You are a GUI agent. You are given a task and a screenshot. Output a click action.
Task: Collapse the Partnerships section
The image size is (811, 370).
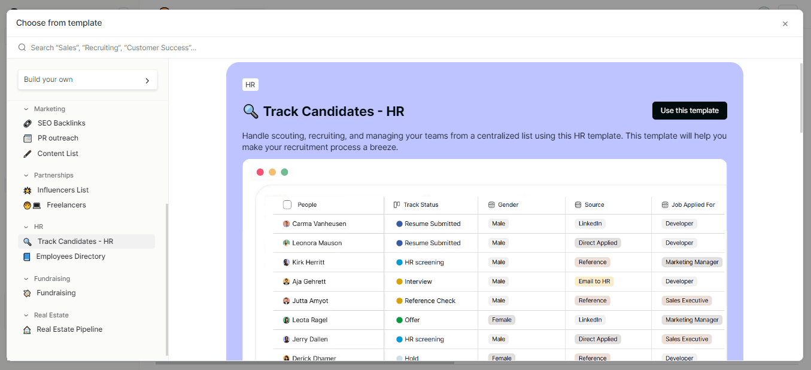25,175
